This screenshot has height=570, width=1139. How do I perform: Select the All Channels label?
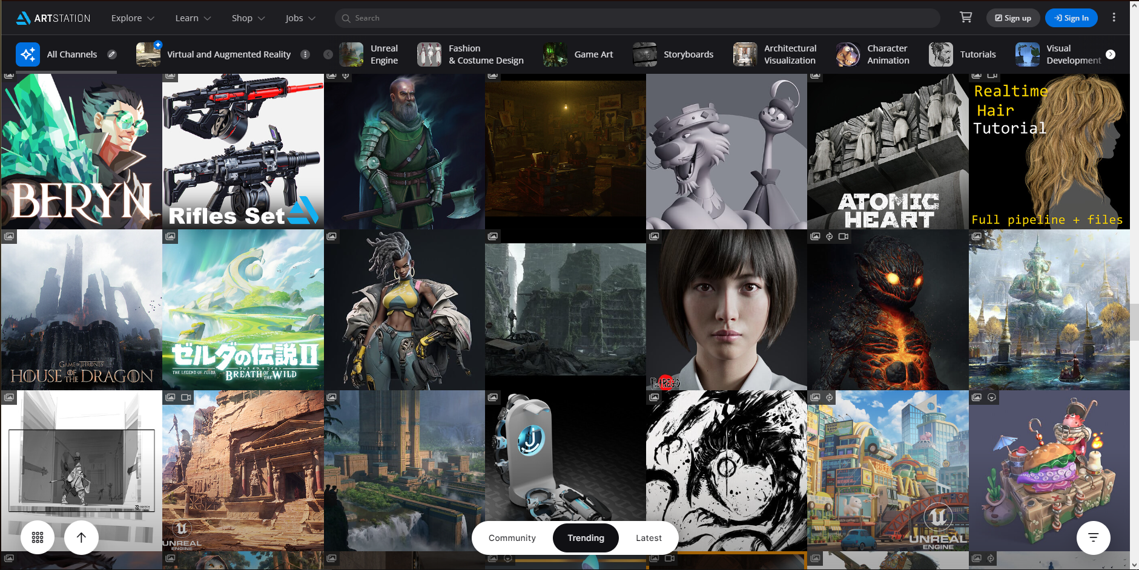tap(72, 54)
